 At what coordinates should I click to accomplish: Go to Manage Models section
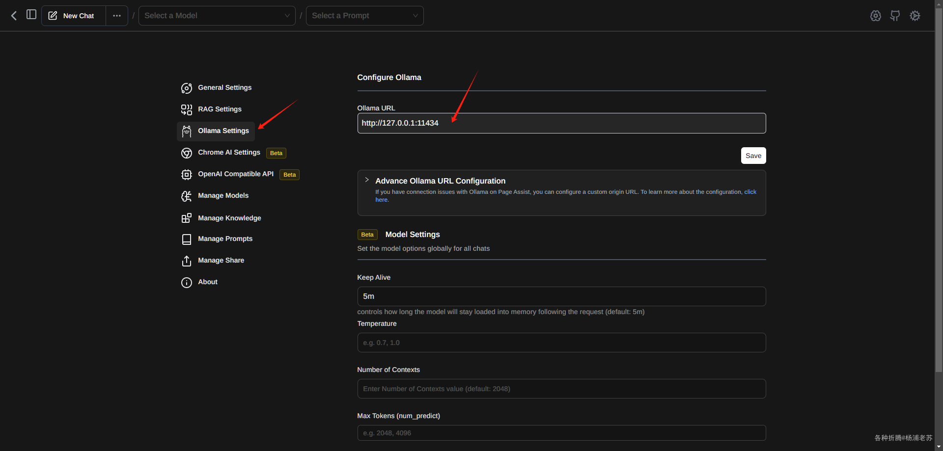[223, 196]
